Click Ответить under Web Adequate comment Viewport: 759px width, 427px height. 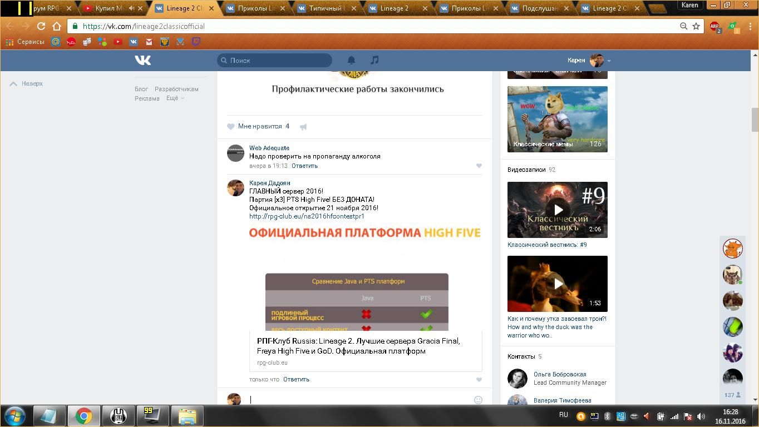tap(304, 166)
